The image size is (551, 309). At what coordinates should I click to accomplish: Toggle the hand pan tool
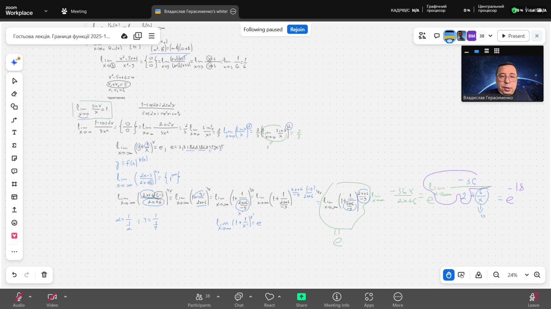448,275
